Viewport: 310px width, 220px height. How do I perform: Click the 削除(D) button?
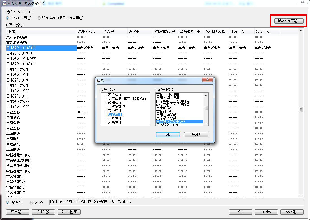43,212
